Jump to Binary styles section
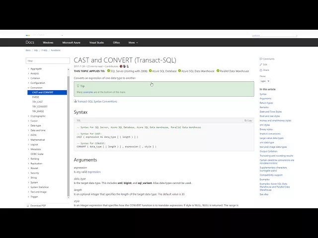 (x=266, y=129)
